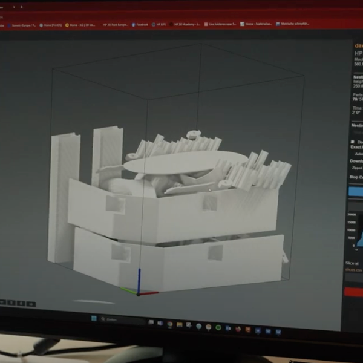The height and width of the screenshot is (363, 363).
Task: Open the Home (PrintOS) bookmark
Action: (51, 25)
